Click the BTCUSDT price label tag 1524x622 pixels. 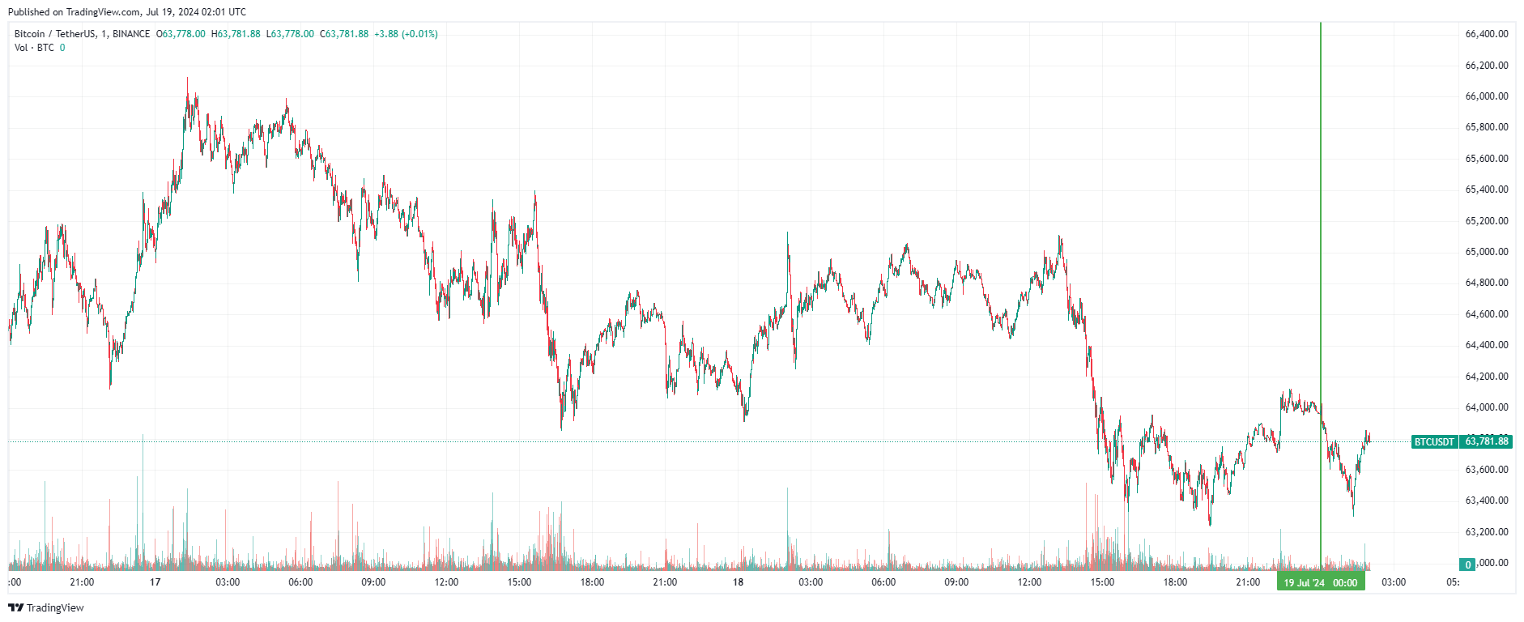pyautogui.click(x=1434, y=441)
